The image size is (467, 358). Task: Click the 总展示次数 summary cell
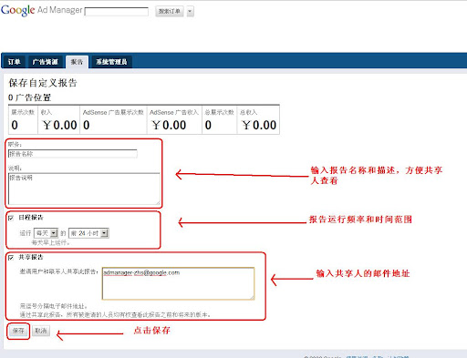coord(220,119)
